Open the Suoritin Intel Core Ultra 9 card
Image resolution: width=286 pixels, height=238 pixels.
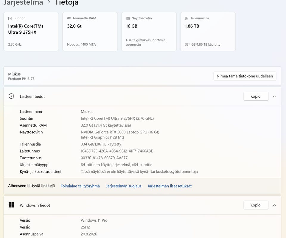pyautogui.click(x=31, y=32)
